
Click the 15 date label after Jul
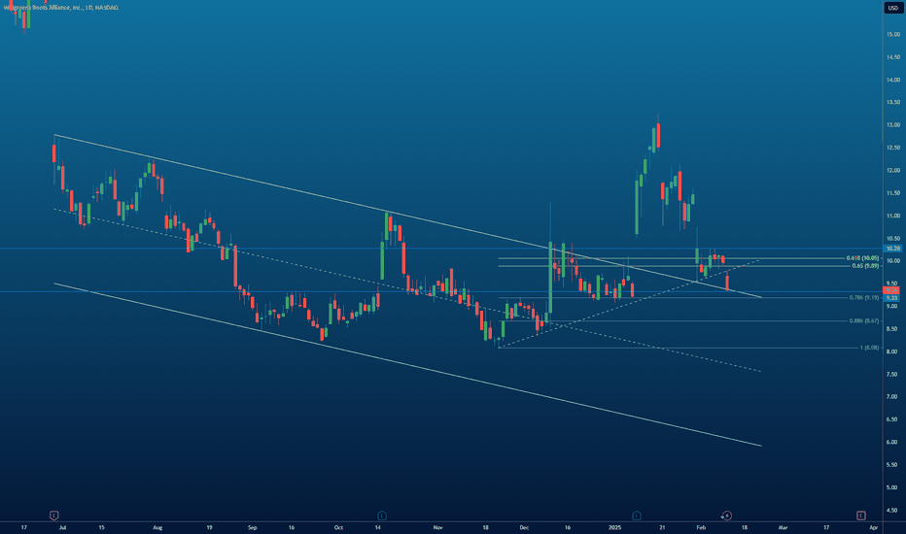[x=101, y=527]
